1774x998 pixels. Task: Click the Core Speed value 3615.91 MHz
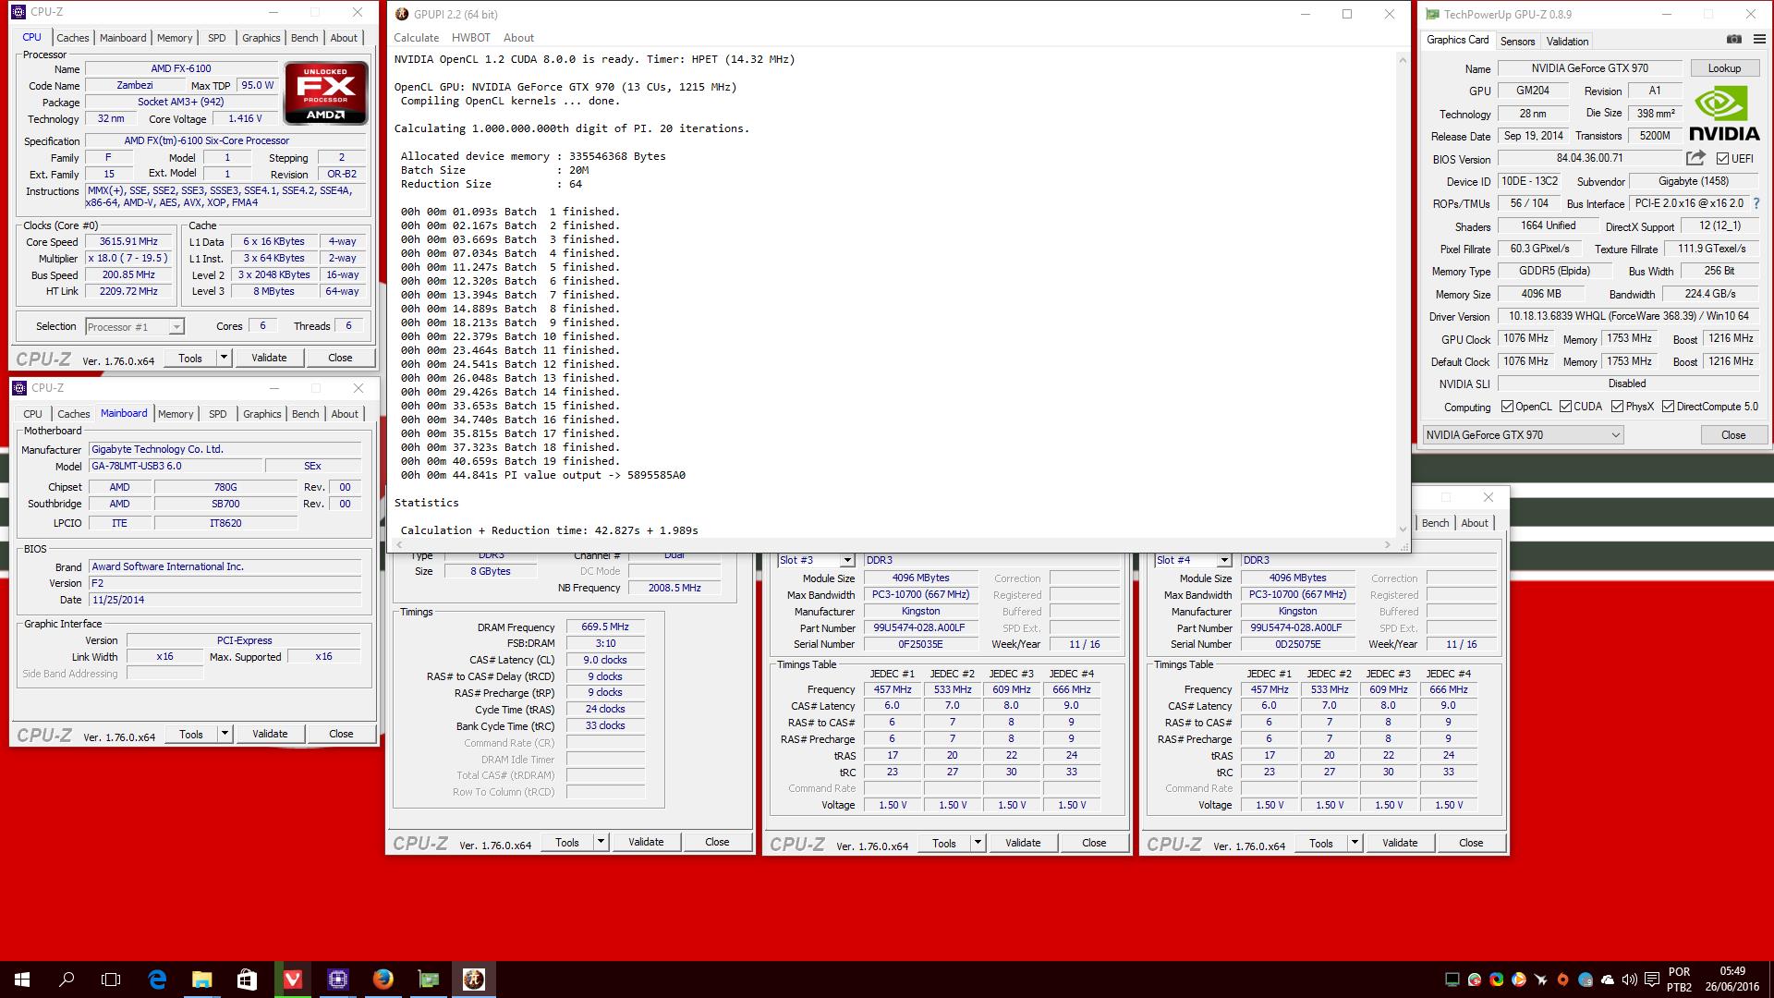pos(128,242)
